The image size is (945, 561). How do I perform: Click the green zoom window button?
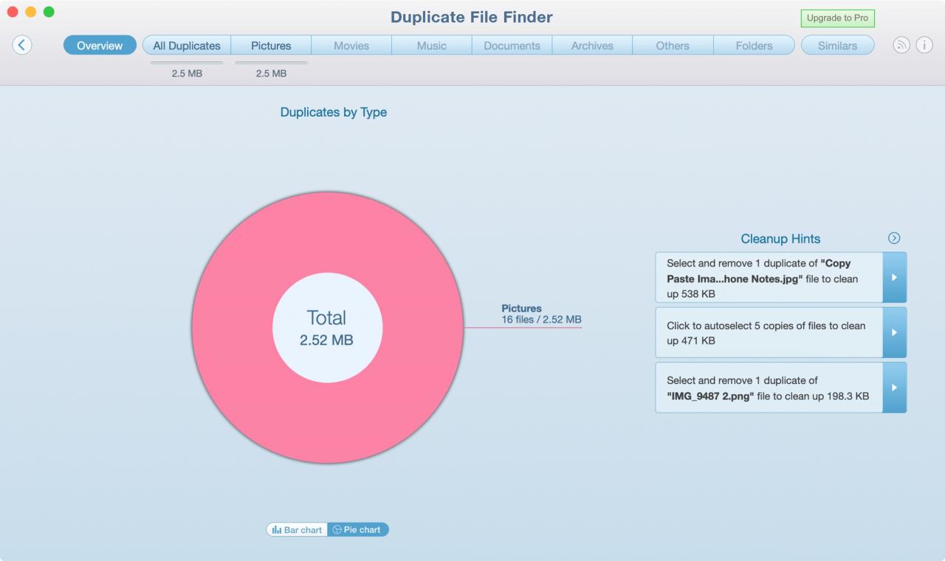pyautogui.click(x=49, y=12)
